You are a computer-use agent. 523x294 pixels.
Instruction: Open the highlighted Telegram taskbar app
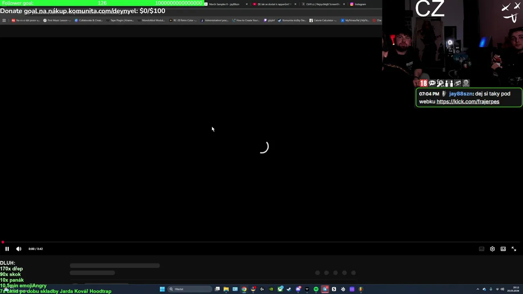click(x=325, y=289)
